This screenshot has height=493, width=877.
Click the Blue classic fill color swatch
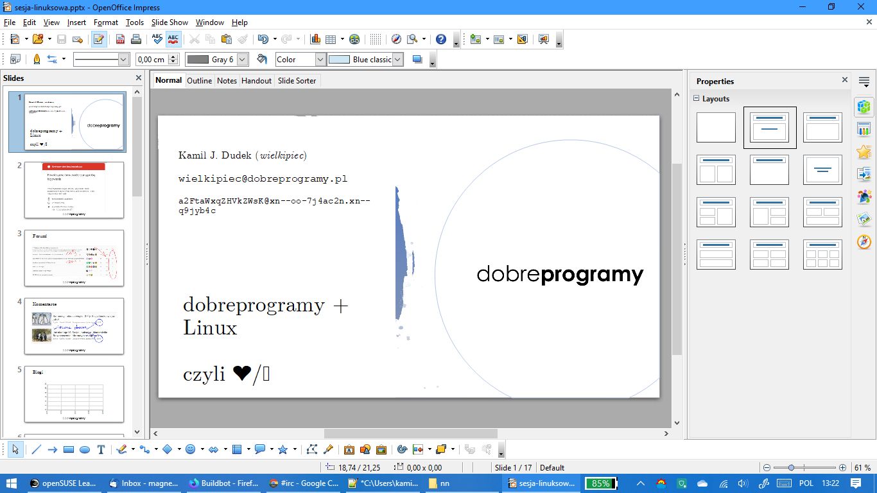pyautogui.click(x=339, y=59)
